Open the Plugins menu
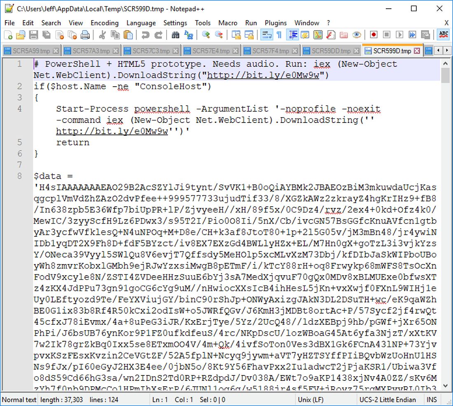 coord(276,23)
